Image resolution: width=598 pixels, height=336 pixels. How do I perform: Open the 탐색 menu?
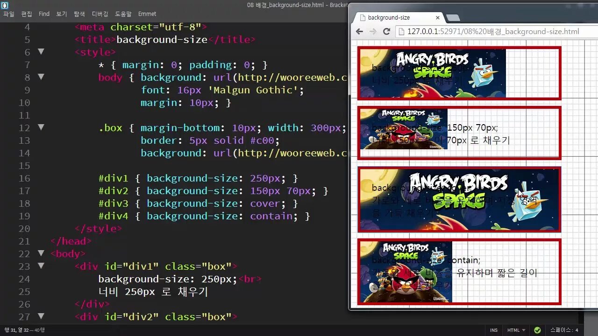[x=79, y=14]
